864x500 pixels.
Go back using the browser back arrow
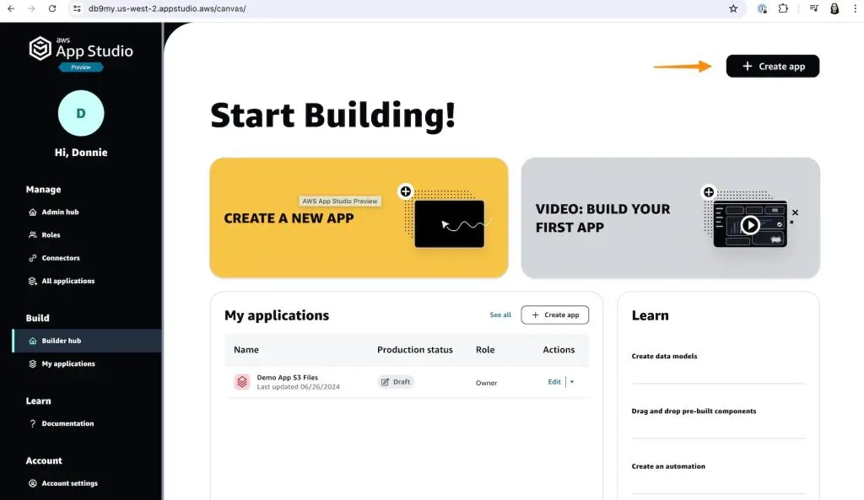(11, 8)
